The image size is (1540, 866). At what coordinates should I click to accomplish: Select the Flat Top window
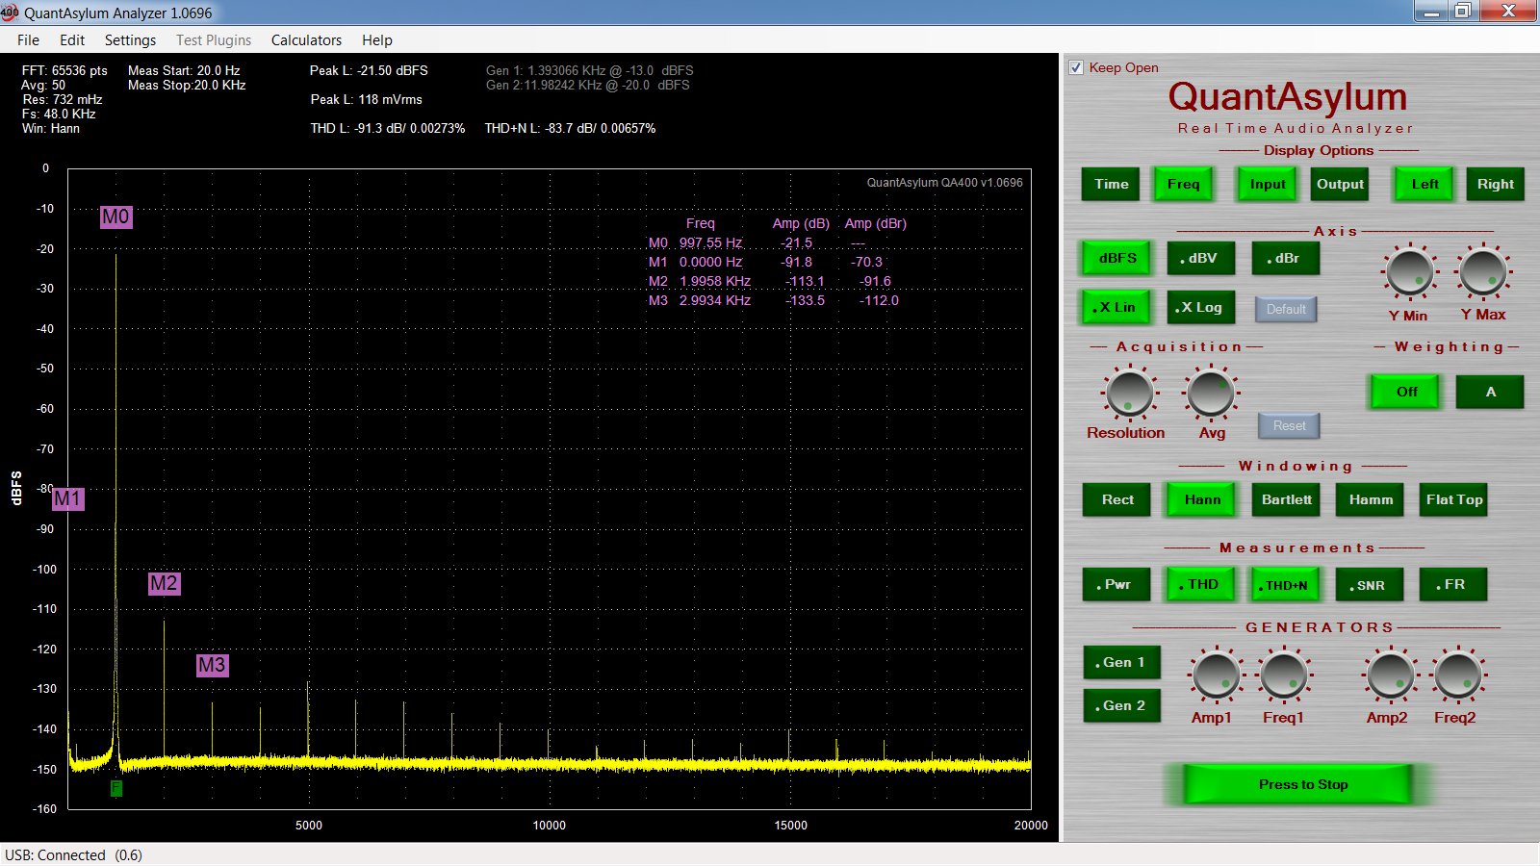(1454, 499)
